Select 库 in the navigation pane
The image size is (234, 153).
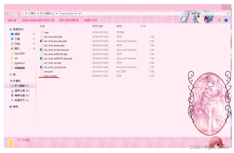tap(14, 75)
